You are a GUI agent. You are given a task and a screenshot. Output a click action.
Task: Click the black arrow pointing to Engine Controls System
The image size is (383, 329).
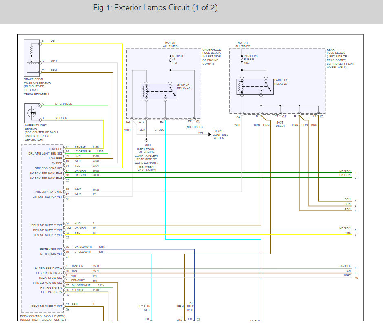pyautogui.click(x=210, y=135)
